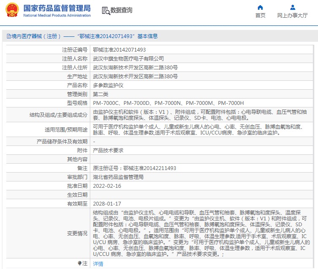Select 武汉中旗生物医疗电子有限公司 registrant name
The height and width of the screenshot is (269, 318).
(x=128, y=59)
